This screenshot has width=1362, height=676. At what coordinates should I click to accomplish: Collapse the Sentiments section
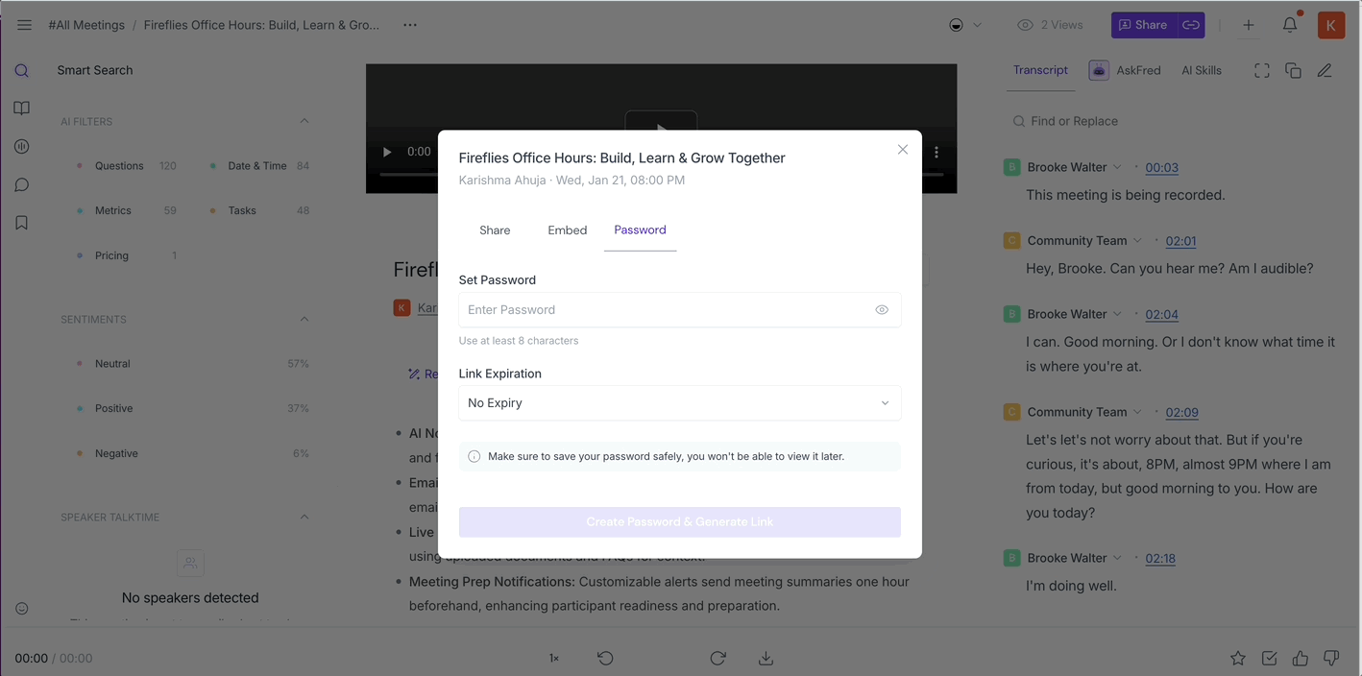point(304,319)
